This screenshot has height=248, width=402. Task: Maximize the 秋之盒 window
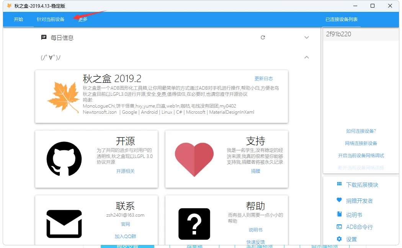(x=373, y=6)
